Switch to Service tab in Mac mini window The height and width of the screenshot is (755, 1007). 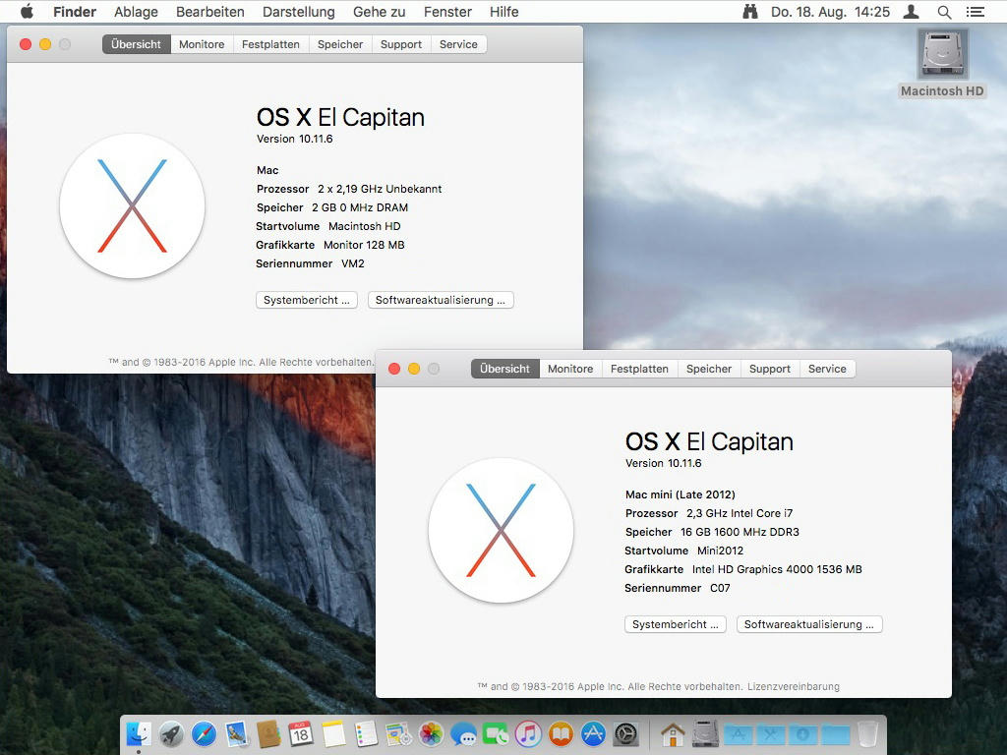click(827, 369)
